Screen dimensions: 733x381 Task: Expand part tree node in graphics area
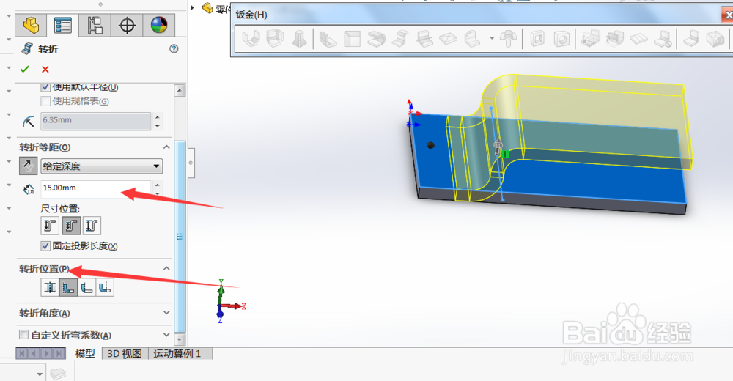(193, 7)
